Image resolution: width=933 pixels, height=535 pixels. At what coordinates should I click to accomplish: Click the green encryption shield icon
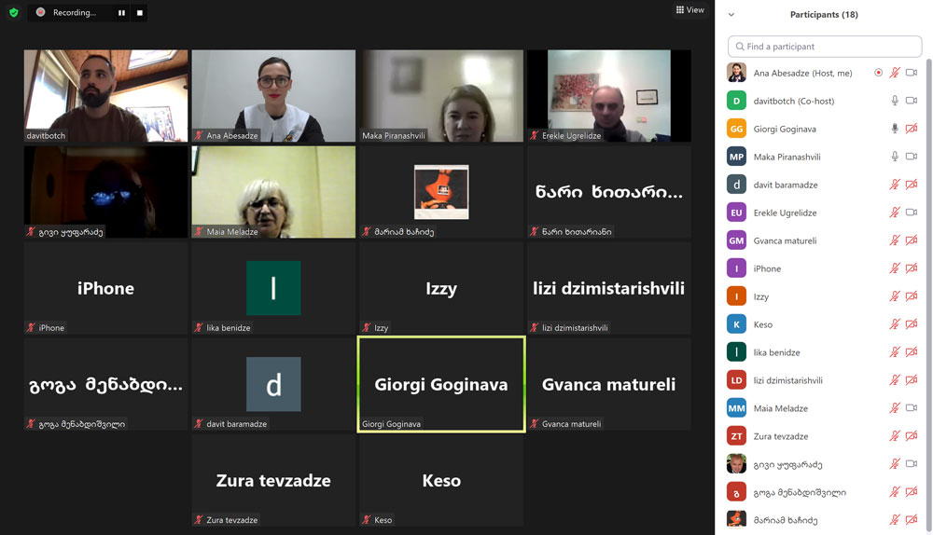[x=13, y=13]
